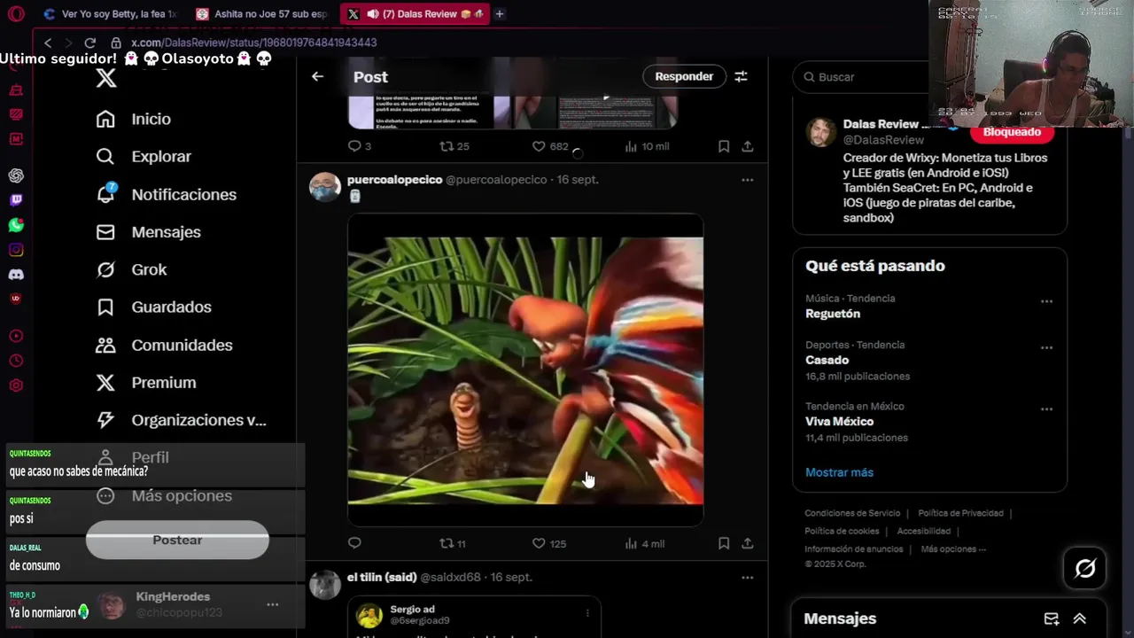Image resolution: width=1134 pixels, height=638 pixels.
Task: Click the Responder button
Action: tap(684, 76)
